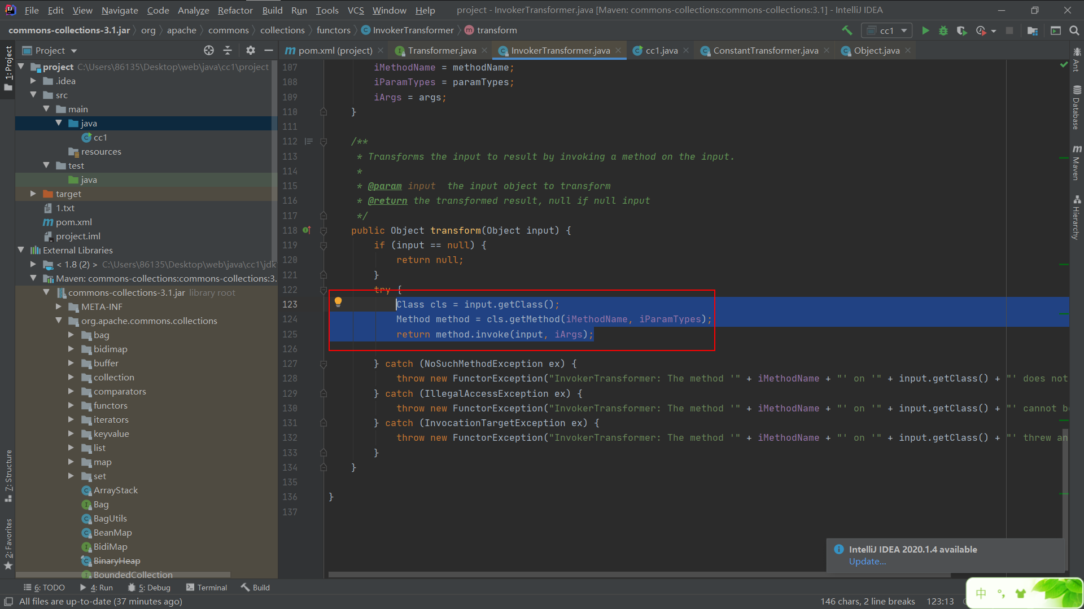Open the Navigate menu
This screenshot has width=1084, height=609.
(119, 10)
